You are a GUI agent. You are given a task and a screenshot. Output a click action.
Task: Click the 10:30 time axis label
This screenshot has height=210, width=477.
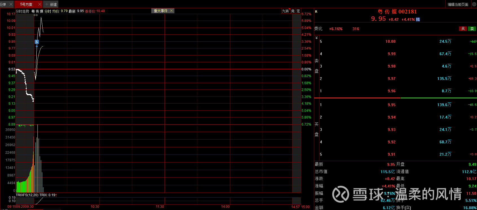click(x=95, y=207)
